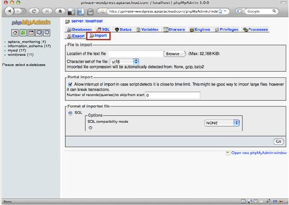Select the SQL format radio button
The height and width of the screenshot is (205, 289).
coord(71,113)
